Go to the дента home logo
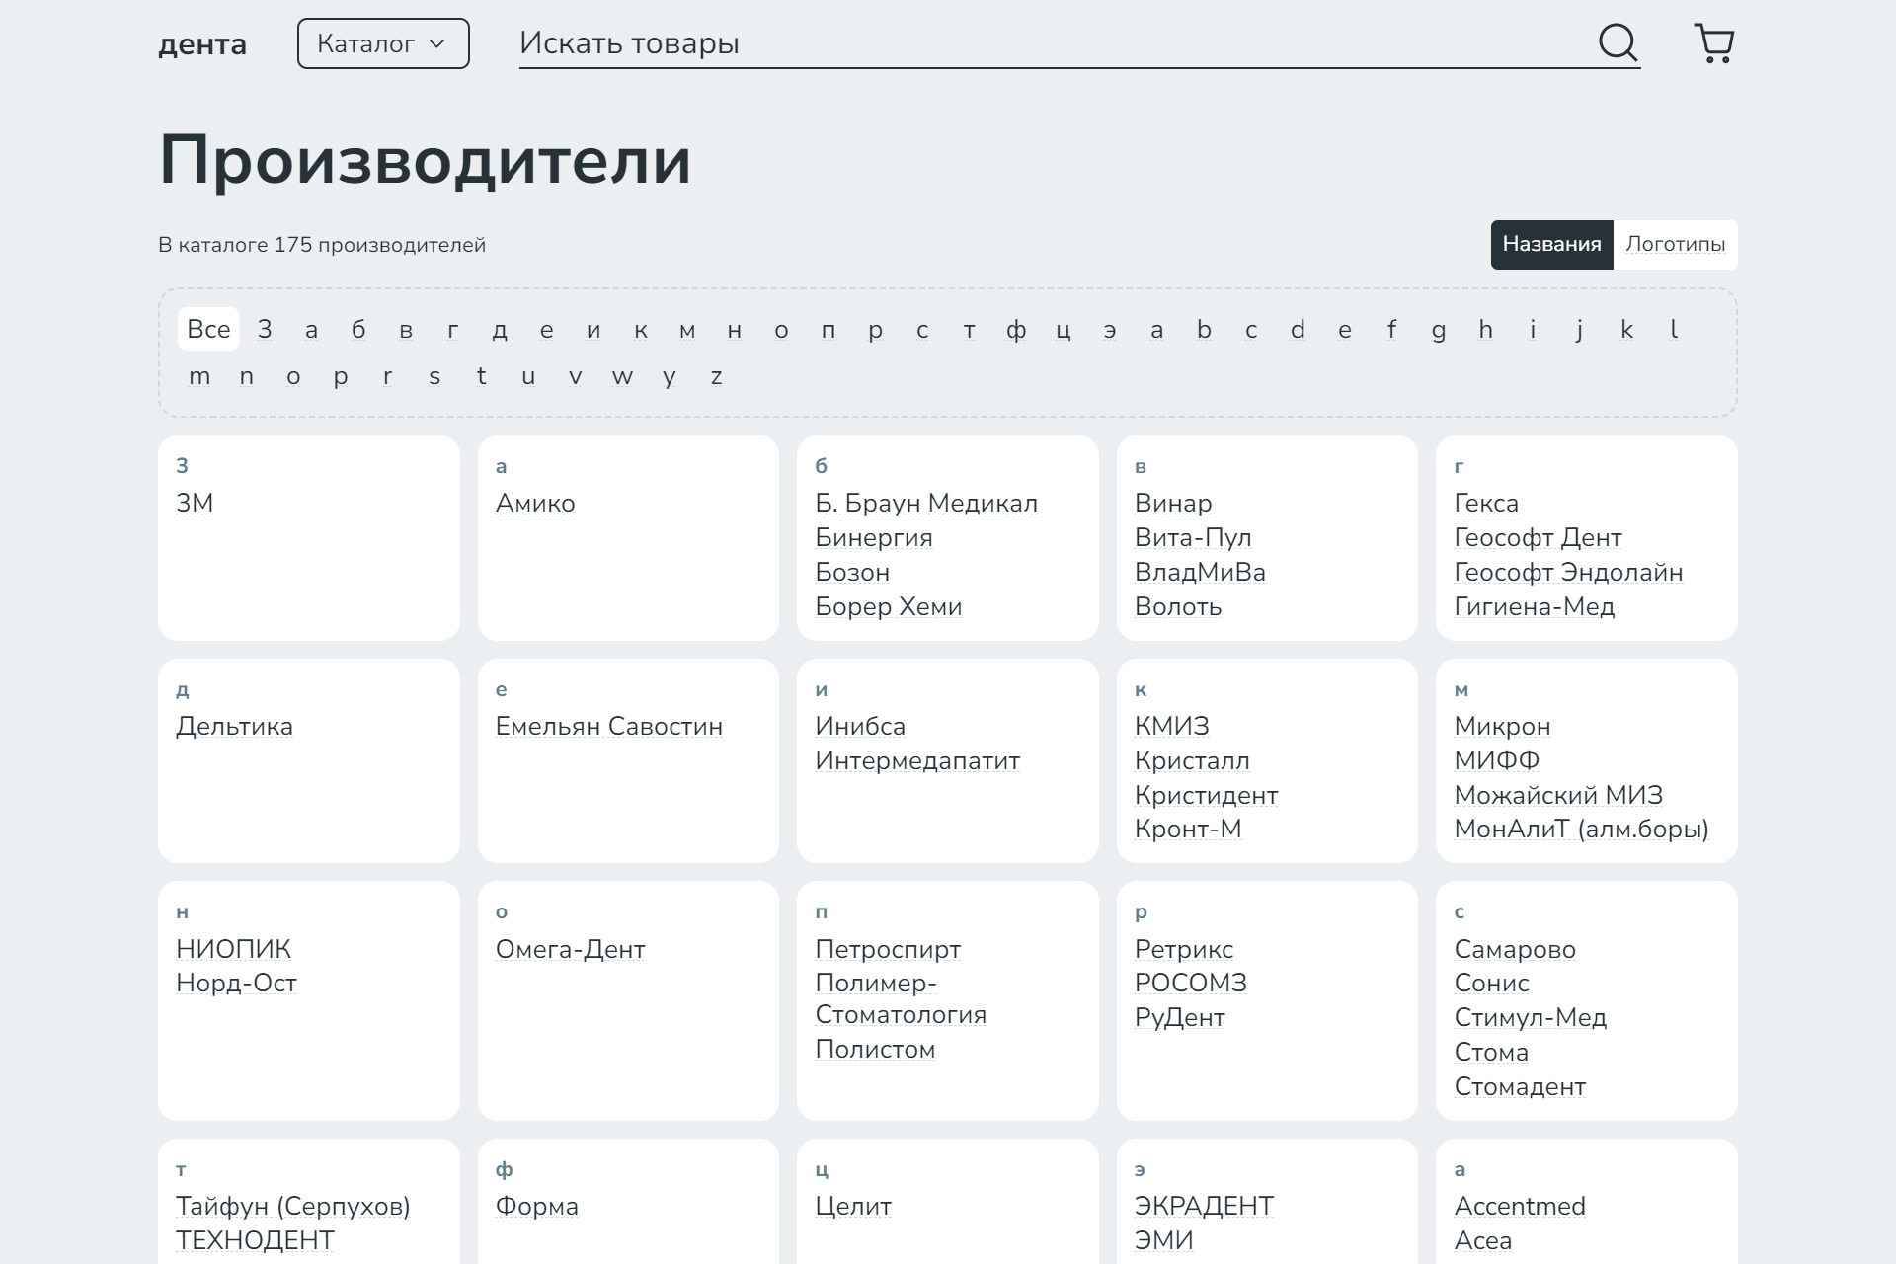Viewport: 1896px width, 1264px height. pyautogui.click(x=202, y=44)
